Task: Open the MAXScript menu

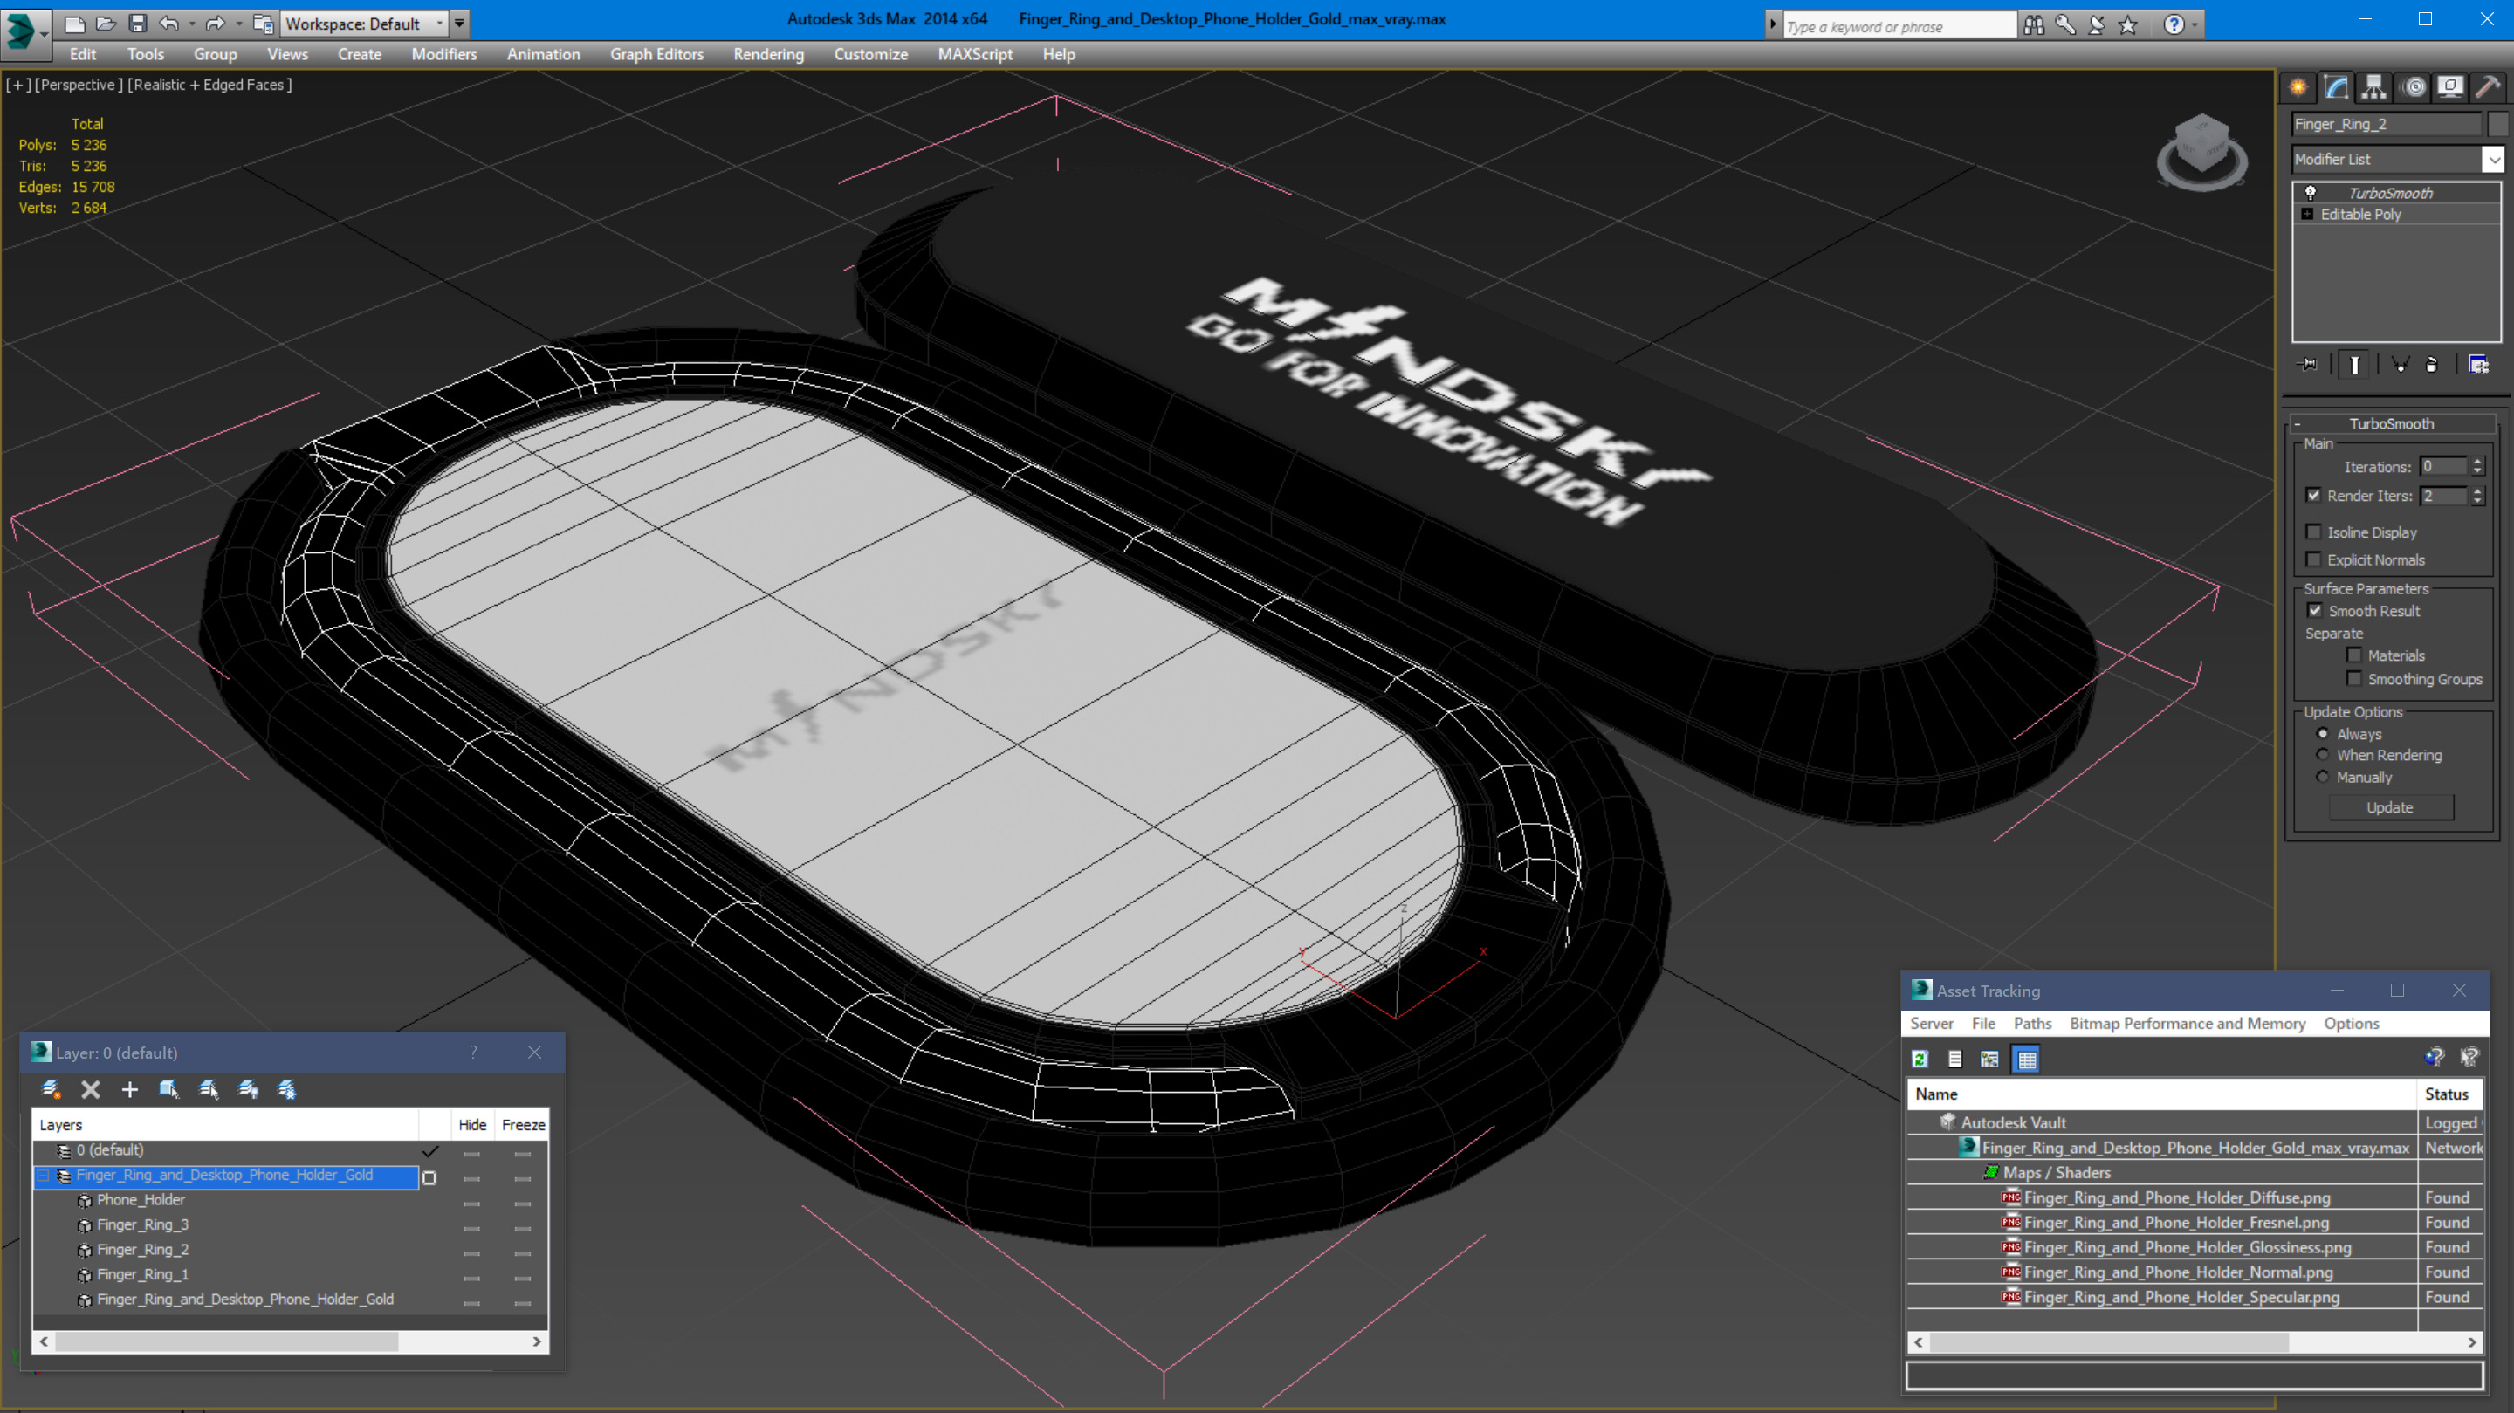Action: tap(974, 55)
